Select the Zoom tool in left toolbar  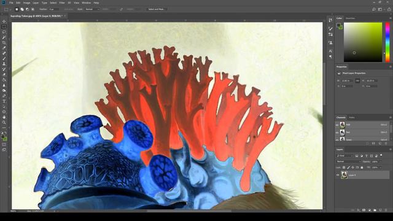point(4,123)
